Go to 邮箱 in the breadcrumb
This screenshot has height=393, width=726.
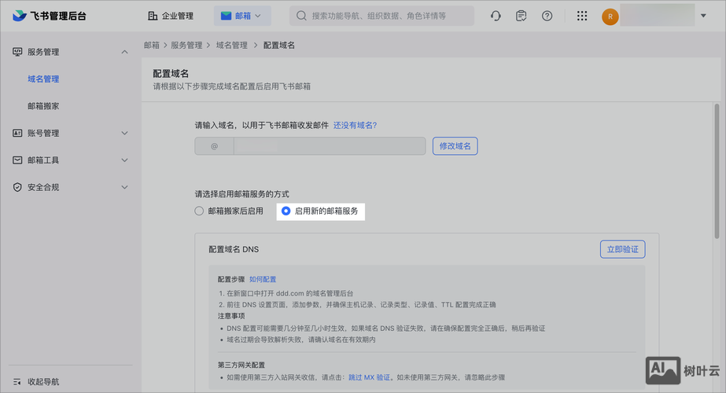151,46
